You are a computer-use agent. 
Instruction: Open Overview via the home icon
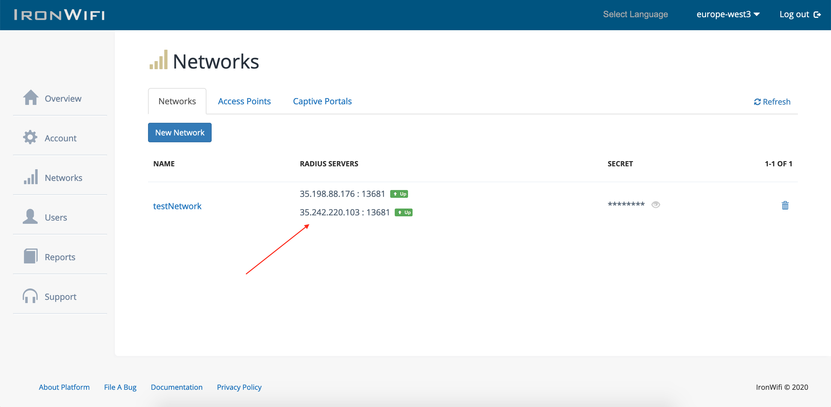tap(31, 98)
